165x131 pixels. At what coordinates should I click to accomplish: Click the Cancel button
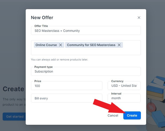click(113, 115)
